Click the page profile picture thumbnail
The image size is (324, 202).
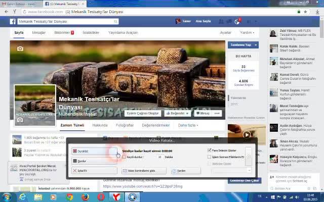click(35, 106)
